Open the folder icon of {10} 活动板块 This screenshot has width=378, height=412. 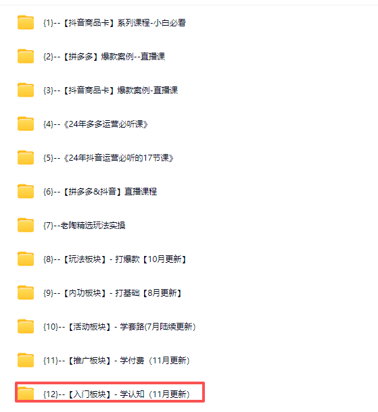[x=26, y=327]
